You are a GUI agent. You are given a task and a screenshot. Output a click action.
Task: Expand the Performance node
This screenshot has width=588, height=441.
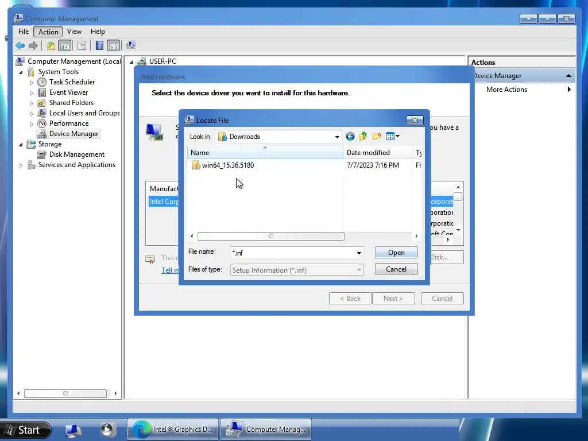[32, 124]
